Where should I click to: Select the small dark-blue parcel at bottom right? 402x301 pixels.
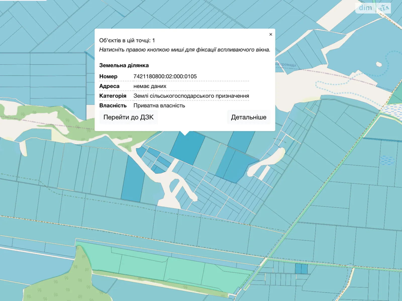click(x=301, y=269)
